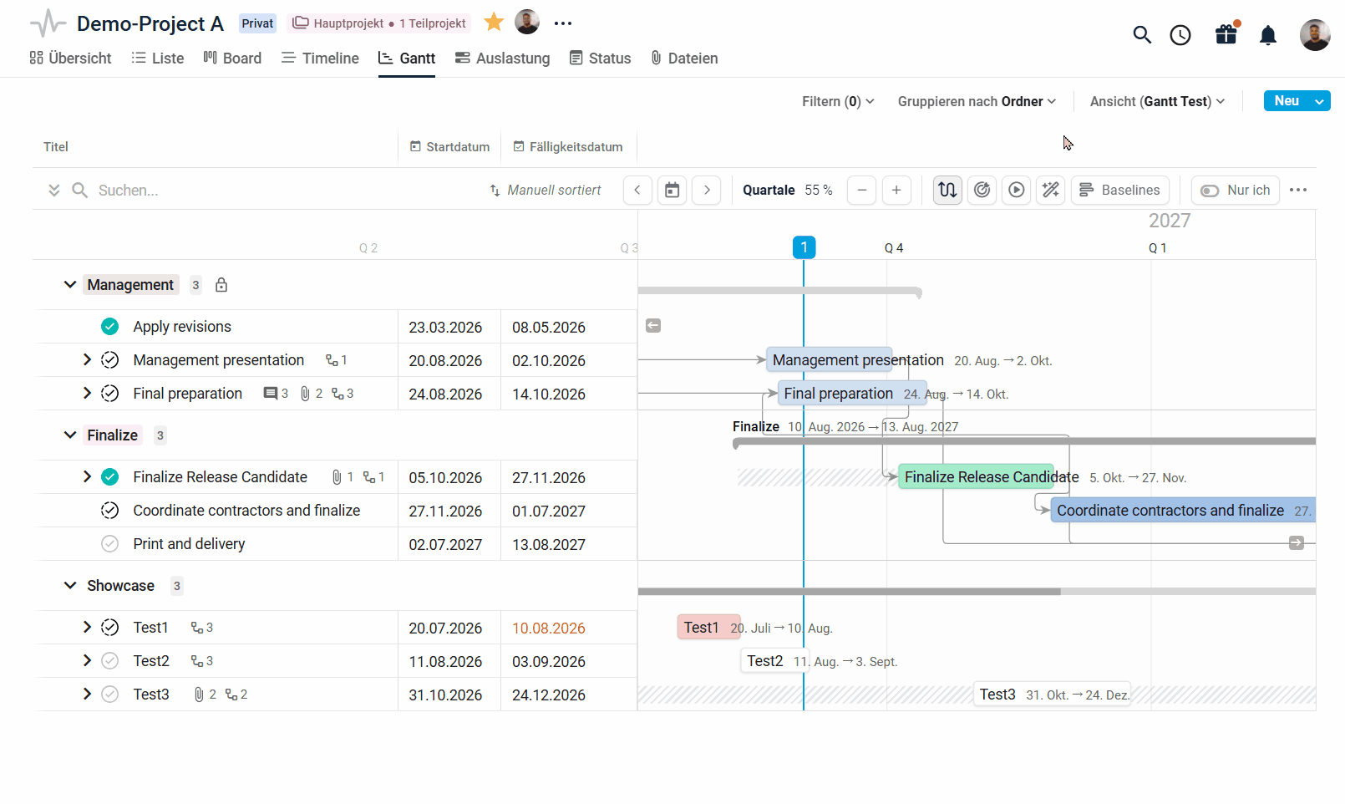The width and height of the screenshot is (1345, 804).
Task: Jump to today using the calendar icon
Action: click(672, 190)
